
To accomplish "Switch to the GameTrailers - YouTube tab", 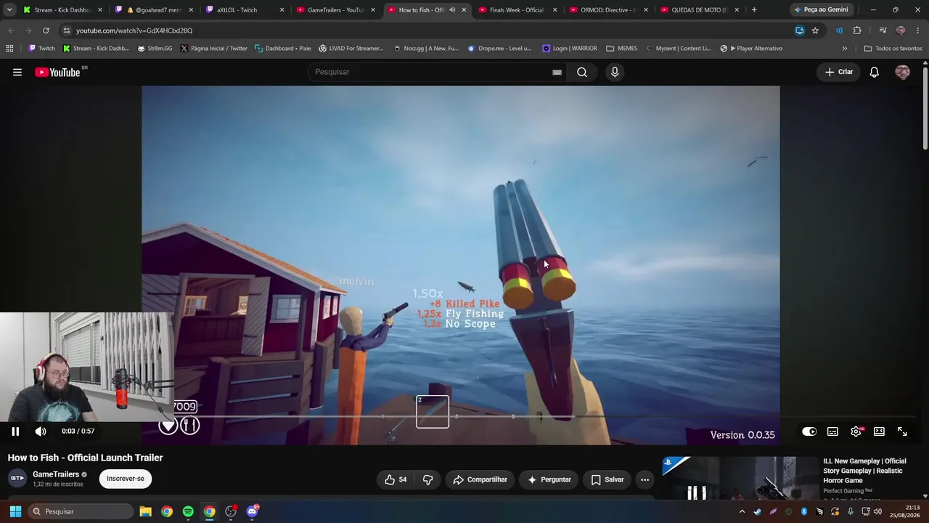I will point(336,10).
